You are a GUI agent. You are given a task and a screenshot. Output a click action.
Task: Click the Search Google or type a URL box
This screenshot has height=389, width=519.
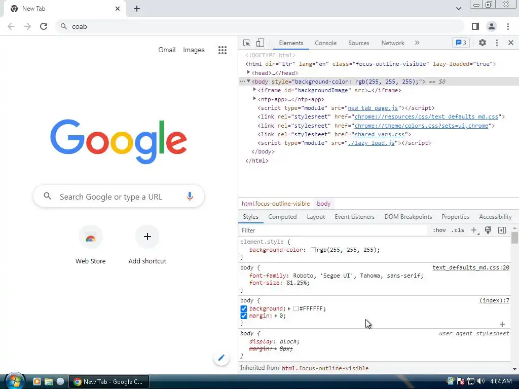coord(119,197)
